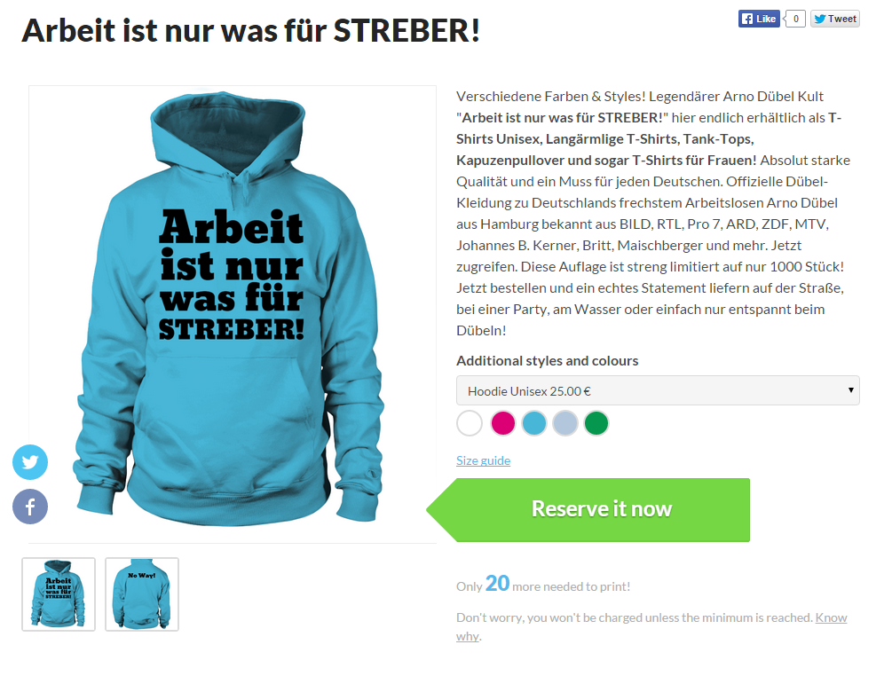
Task: Select the blue colour swatch
Action: [534, 423]
